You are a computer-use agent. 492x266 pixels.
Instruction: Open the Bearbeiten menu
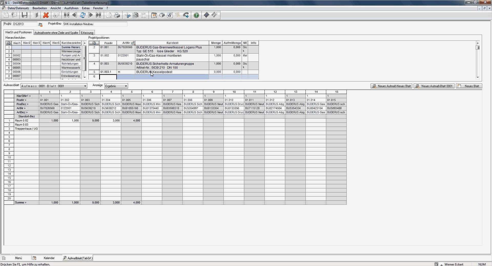(40, 8)
